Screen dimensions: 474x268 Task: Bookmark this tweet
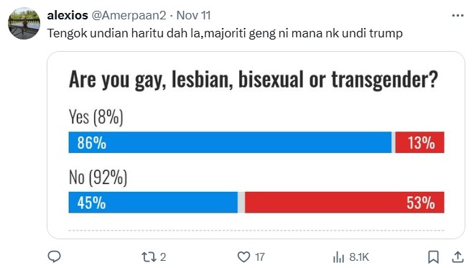[433, 257]
